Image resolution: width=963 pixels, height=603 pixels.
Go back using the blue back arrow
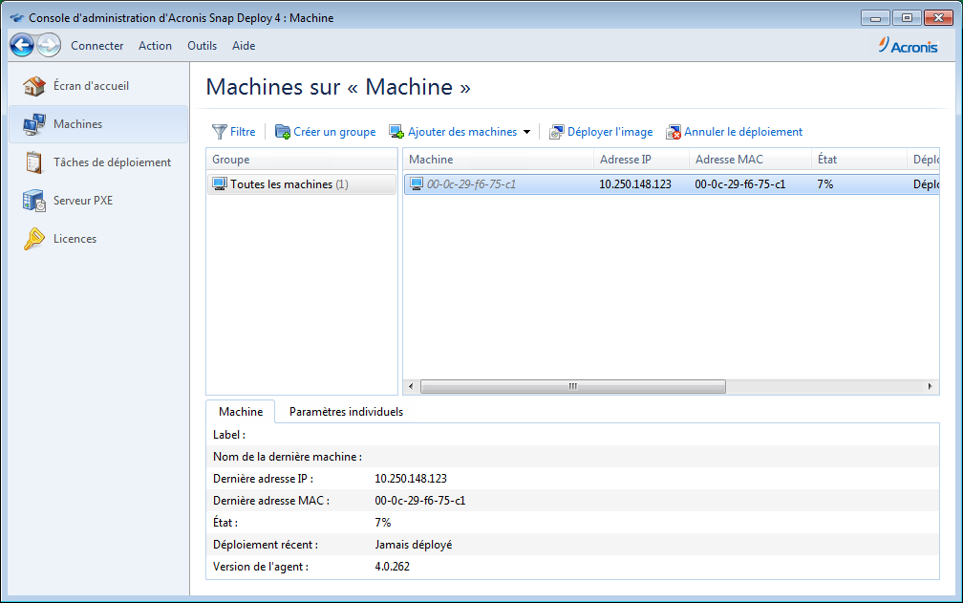pyautogui.click(x=23, y=45)
